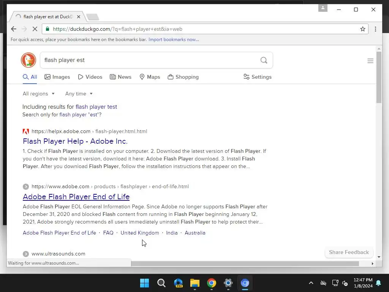Open Settings gear from taskbar

pos(228,283)
